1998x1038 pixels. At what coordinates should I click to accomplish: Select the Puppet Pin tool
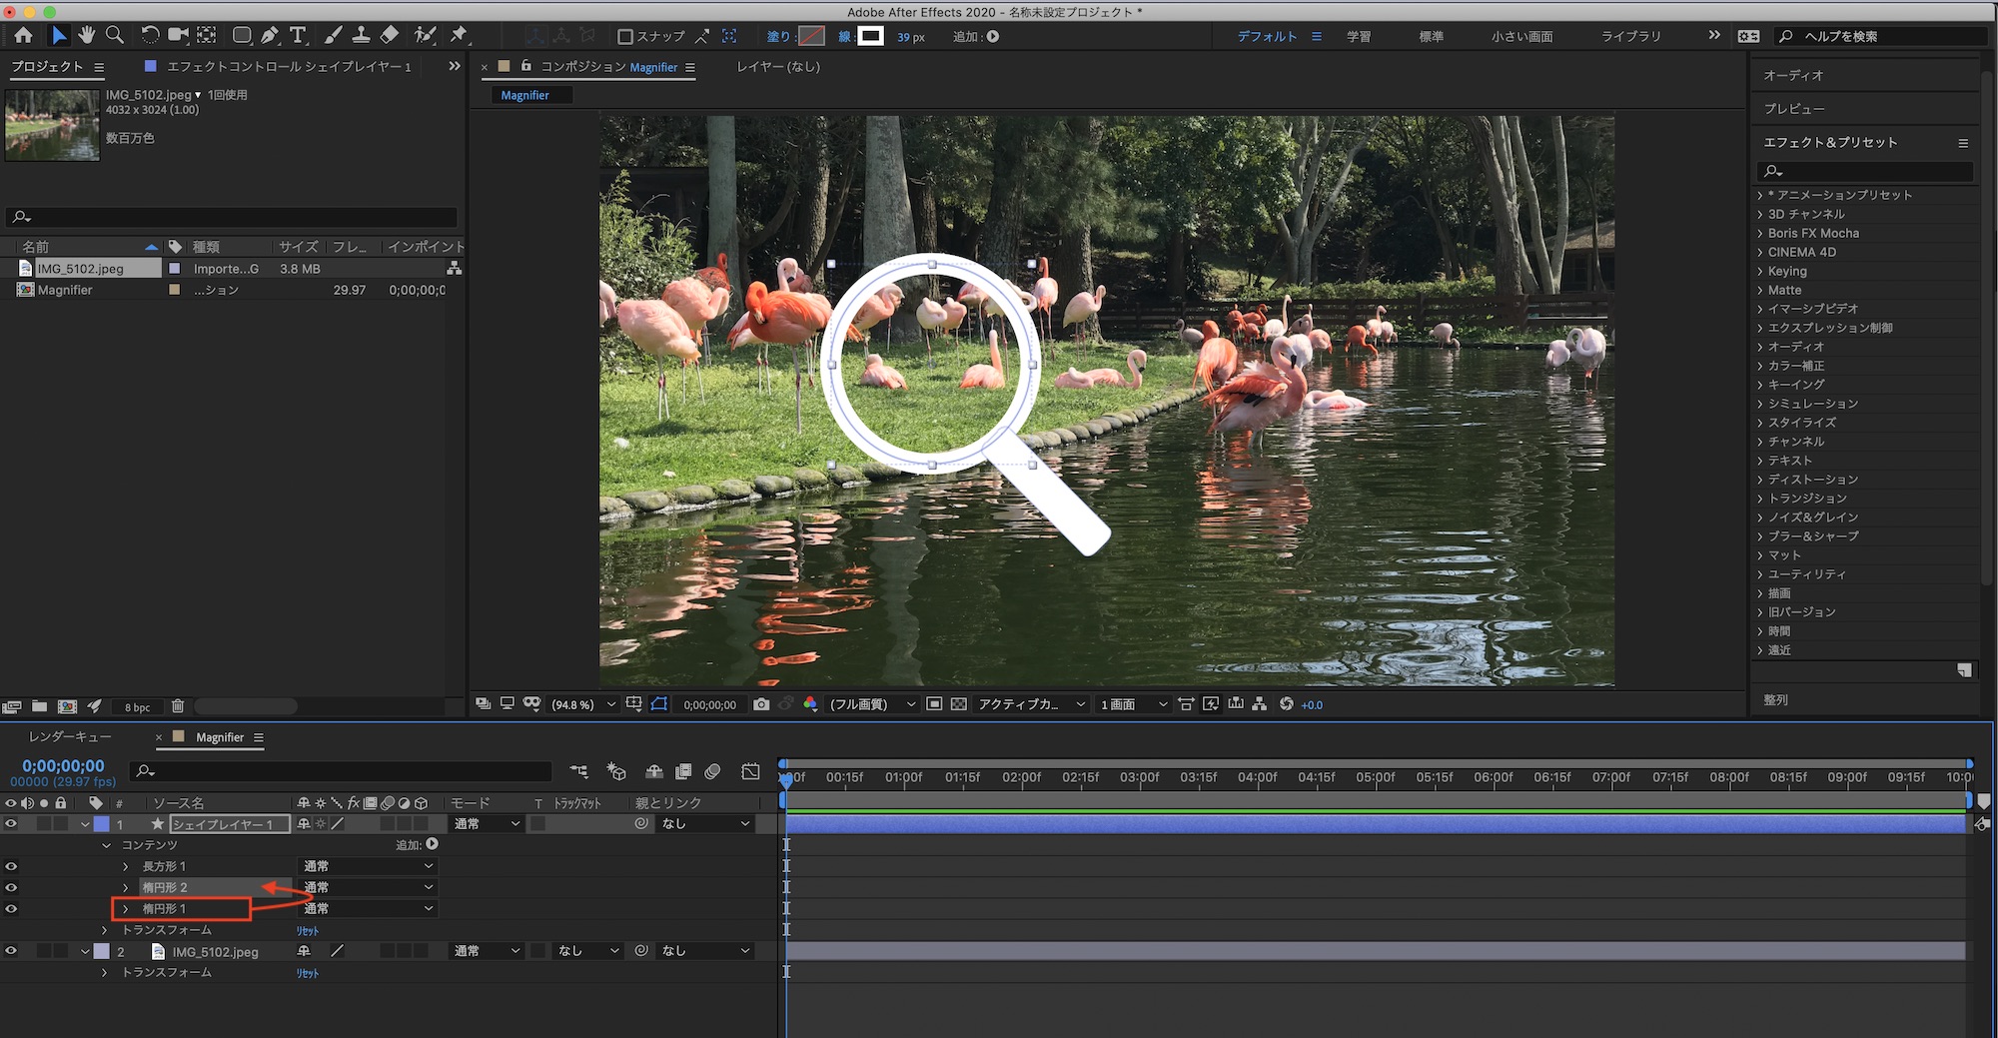tap(459, 36)
